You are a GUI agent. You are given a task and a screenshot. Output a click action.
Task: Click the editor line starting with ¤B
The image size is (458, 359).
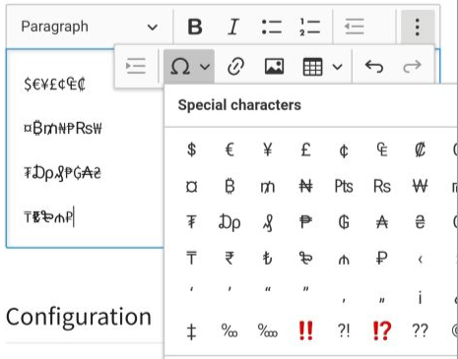coord(63,129)
